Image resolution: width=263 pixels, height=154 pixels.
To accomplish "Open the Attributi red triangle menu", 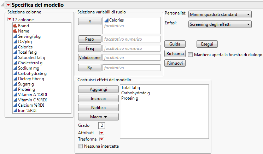I will (x=102, y=132).
